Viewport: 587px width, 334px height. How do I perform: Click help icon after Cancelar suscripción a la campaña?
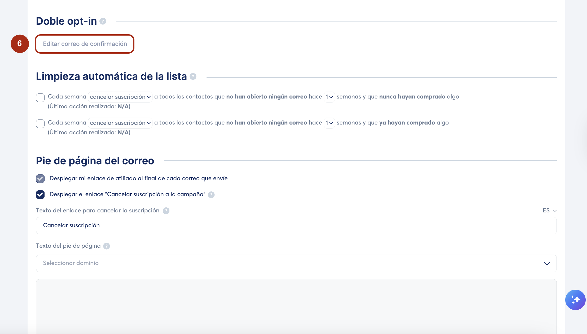pos(211,195)
